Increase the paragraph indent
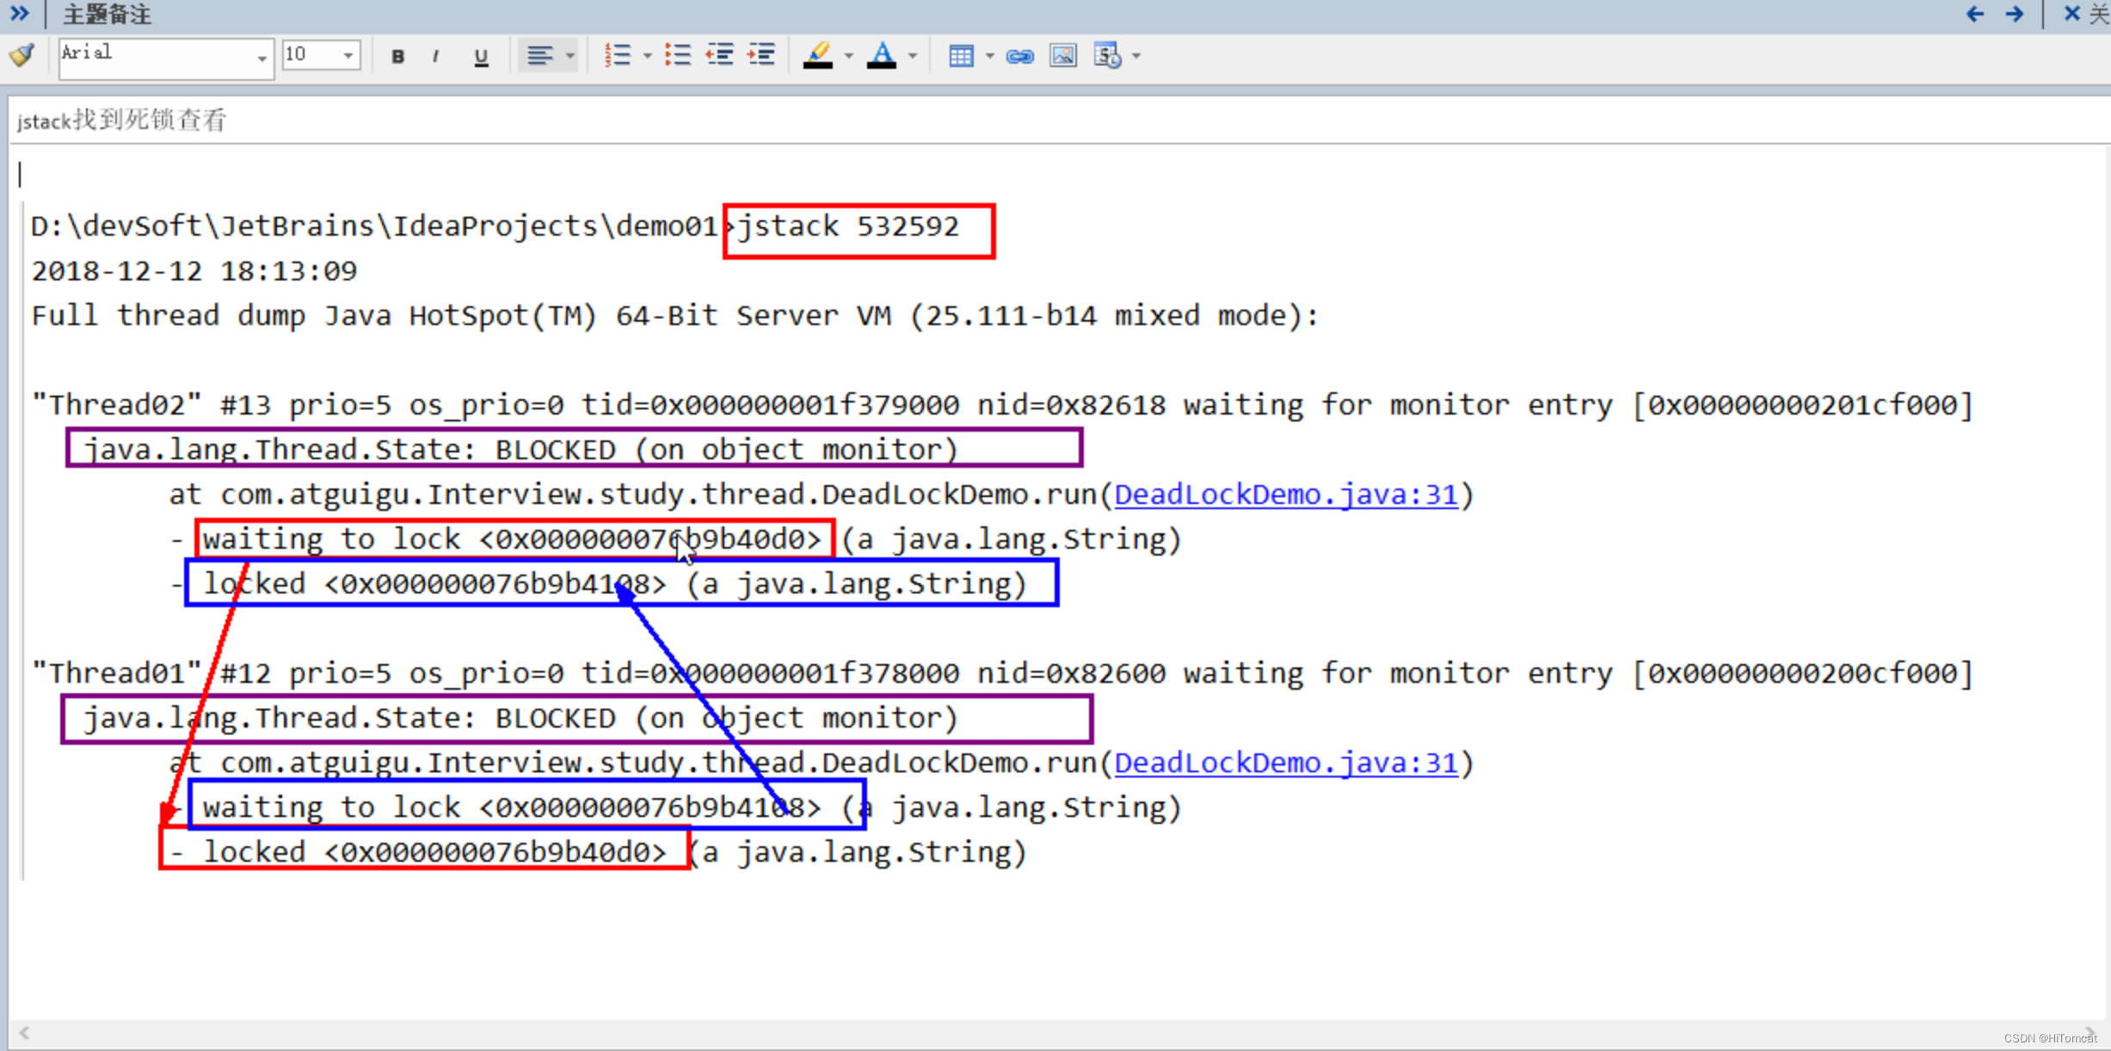2111x1051 pixels. tap(761, 56)
